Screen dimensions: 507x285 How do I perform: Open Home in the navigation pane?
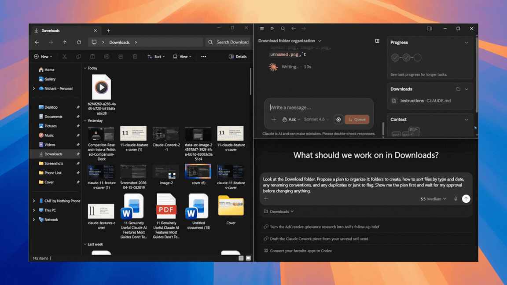point(49,70)
